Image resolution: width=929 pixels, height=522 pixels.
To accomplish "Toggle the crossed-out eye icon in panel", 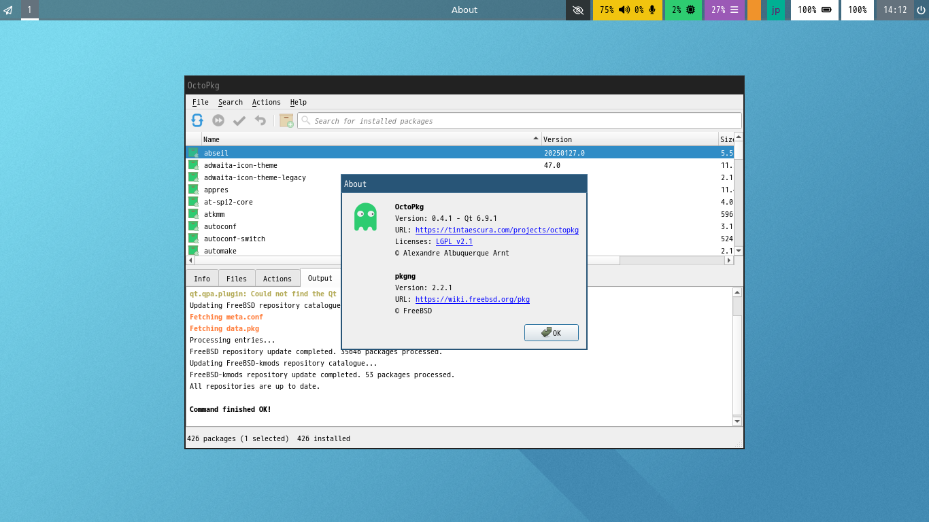I will coord(578,10).
